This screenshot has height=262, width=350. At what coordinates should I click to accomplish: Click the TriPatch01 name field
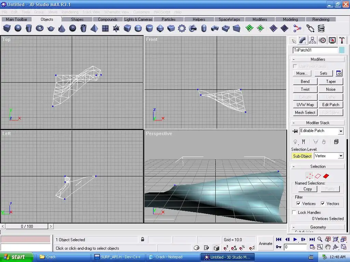[315, 50]
